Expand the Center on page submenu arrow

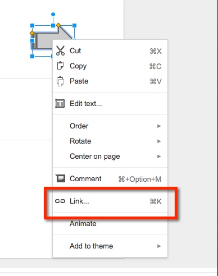tap(159, 157)
